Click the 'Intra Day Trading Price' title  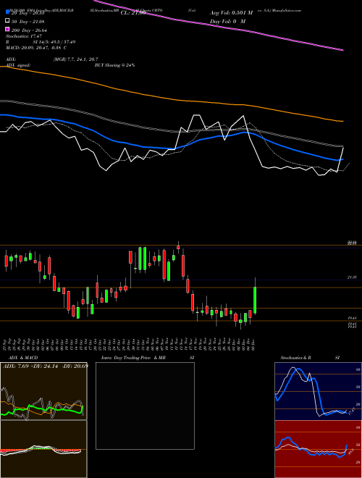126,358
